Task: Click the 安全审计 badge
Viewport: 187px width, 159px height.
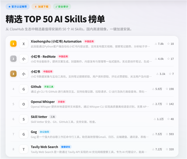Action: tap(62, 7)
